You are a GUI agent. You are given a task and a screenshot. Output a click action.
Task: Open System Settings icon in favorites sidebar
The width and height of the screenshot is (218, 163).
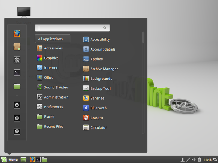17,60
